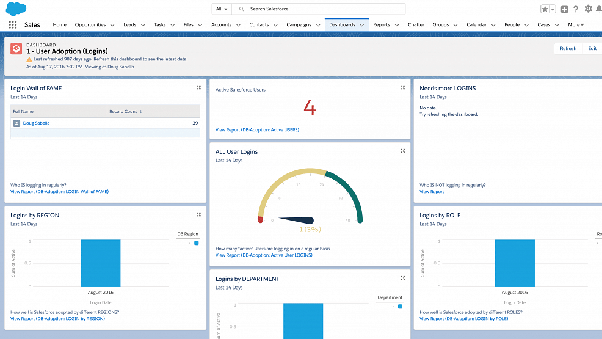Screen dimensions: 602x339
Task: Click the August 2016 bar in Logins by ROLE
Action: (515, 263)
